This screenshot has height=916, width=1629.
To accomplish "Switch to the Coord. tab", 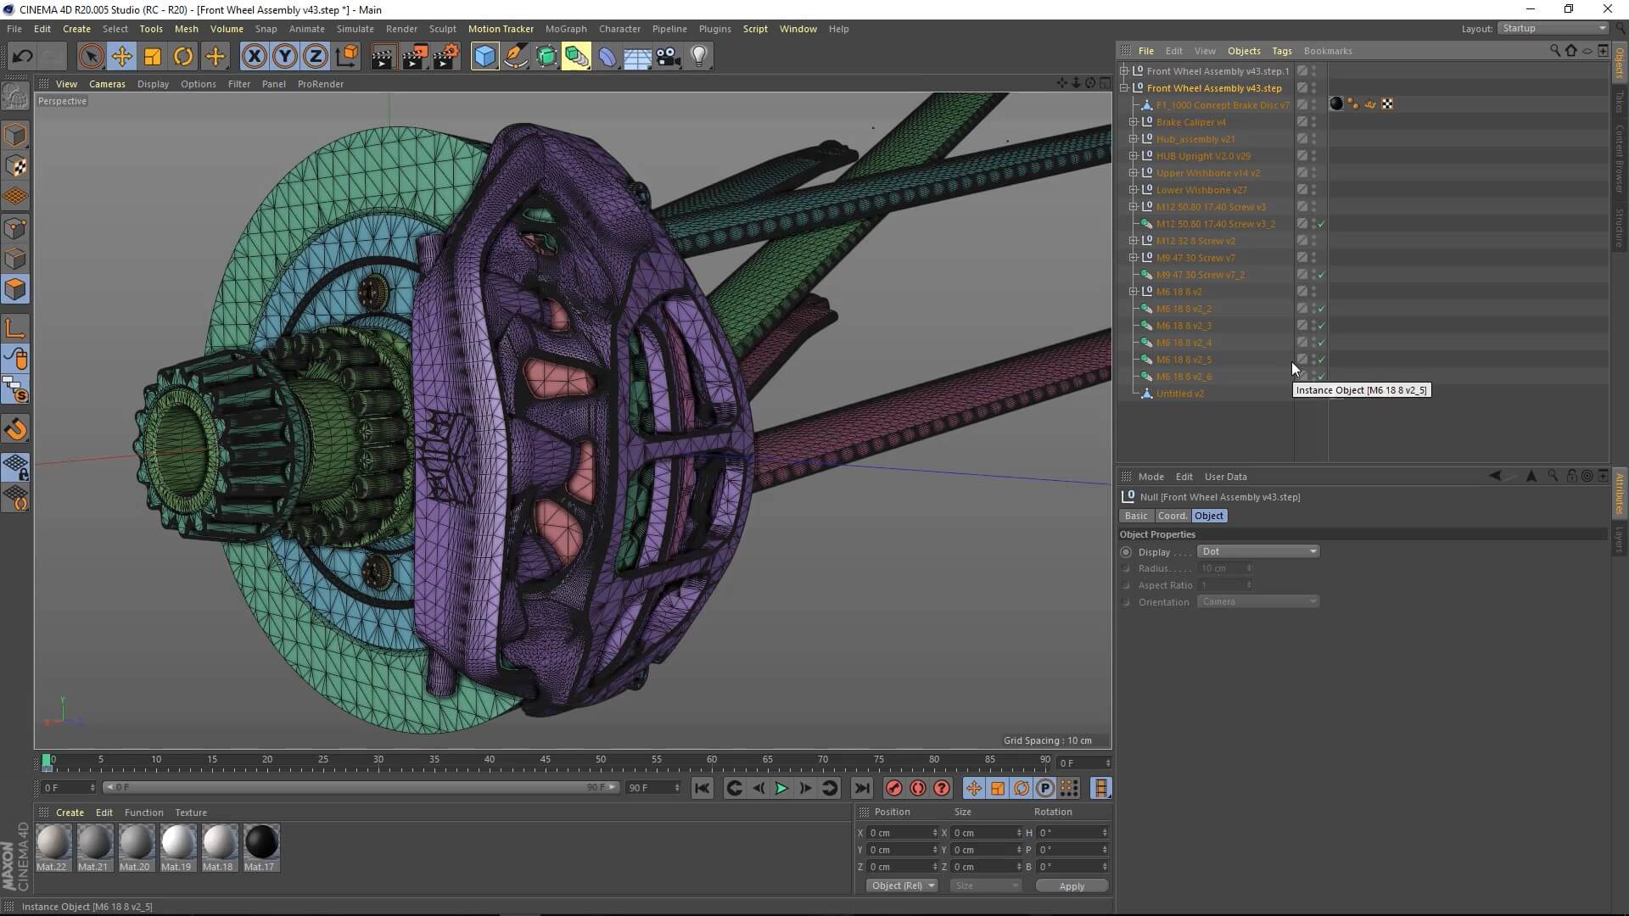I will tap(1172, 516).
